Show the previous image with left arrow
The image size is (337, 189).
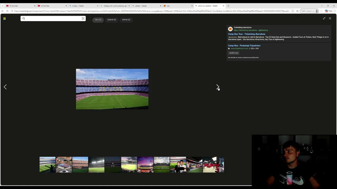pyautogui.click(x=5, y=87)
